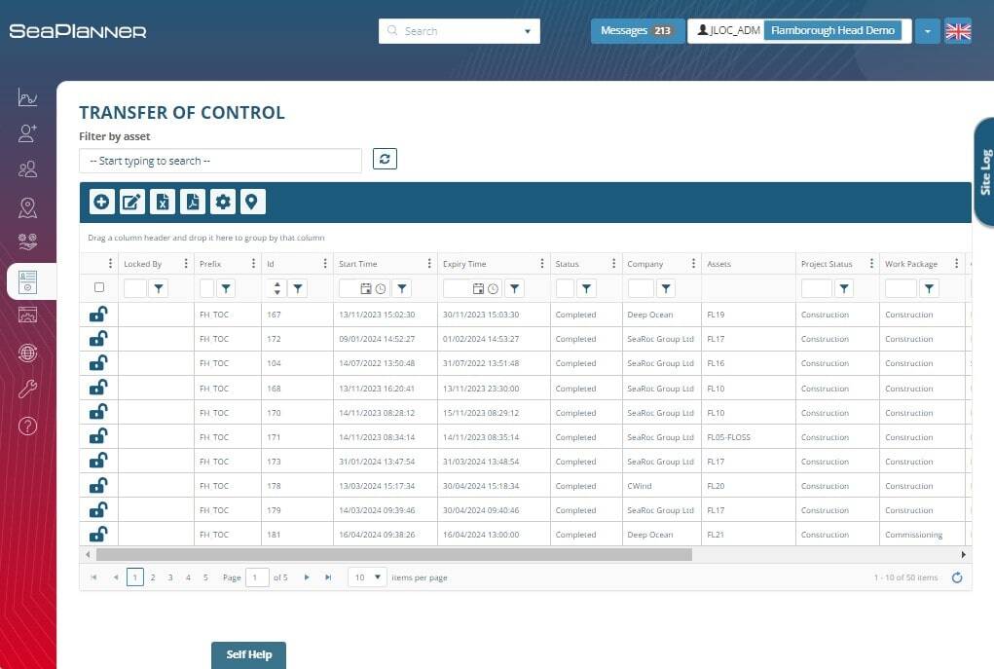Open the add user sidebar icon
This screenshot has height=669, width=994.
click(27, 133)
